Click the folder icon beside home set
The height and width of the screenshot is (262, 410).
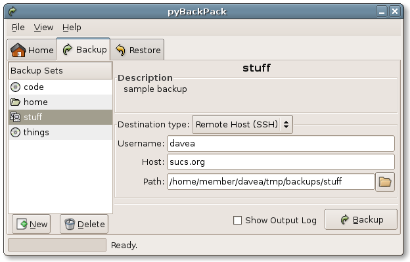click(x=15, y=102)
